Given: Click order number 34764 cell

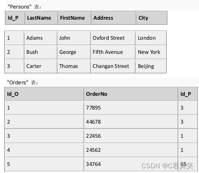Looking at the screenshot, I should point(131,164).
